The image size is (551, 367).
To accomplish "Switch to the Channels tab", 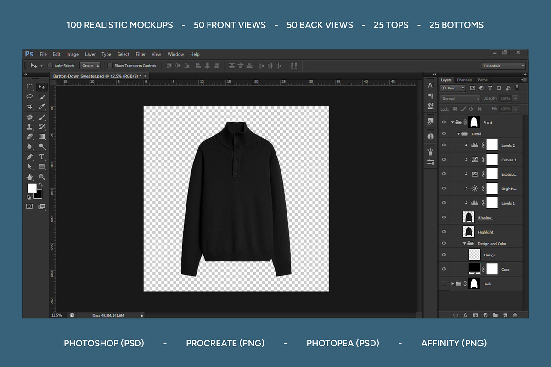I will point(464,80).
